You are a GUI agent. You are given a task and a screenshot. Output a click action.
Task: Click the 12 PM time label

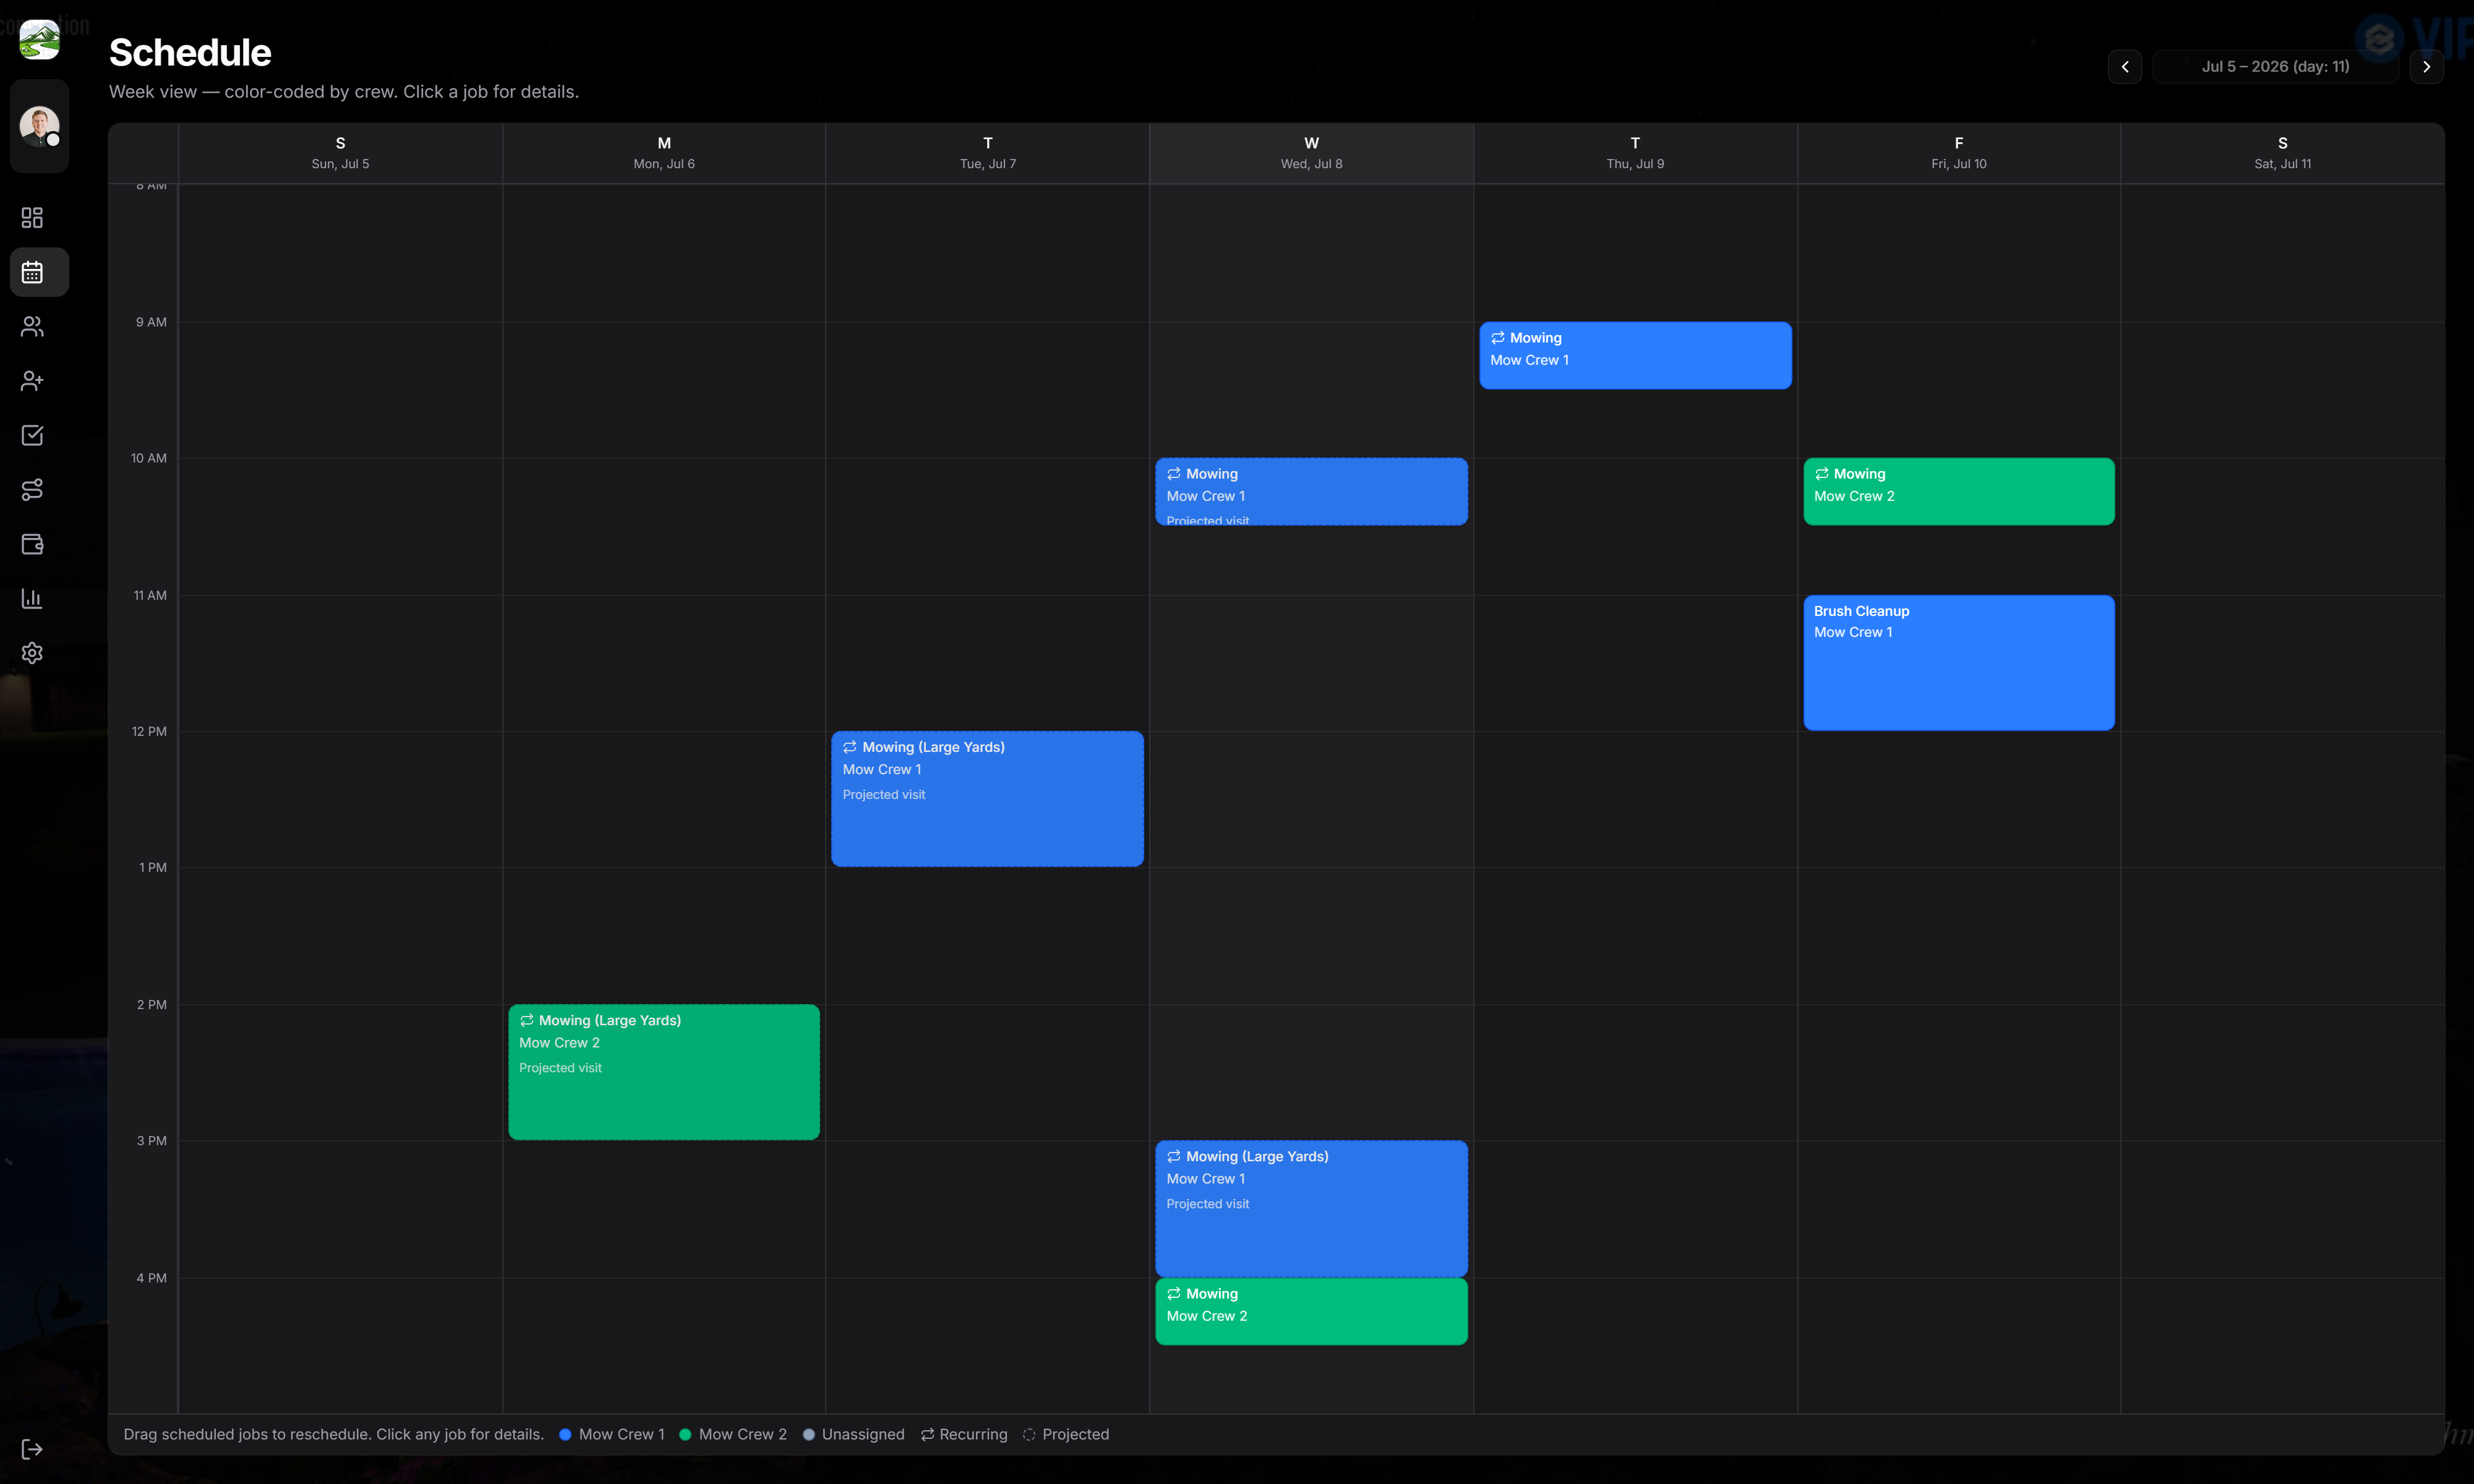pos(149,731)
